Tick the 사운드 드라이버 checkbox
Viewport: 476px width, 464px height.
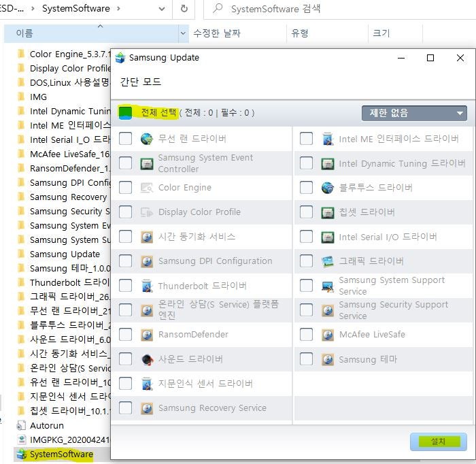[125, 359]
